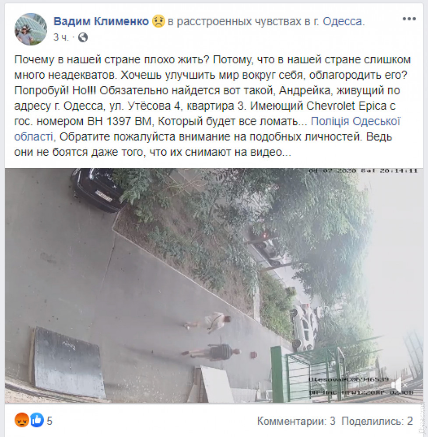Screen dimensions: 428x437
Task: Click the video timestamp overlay at top right
Action: tap(363, 171)
